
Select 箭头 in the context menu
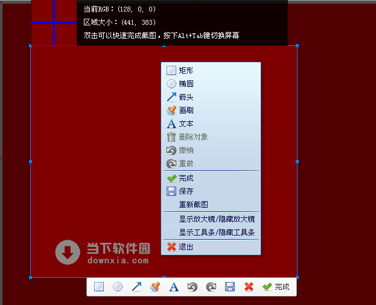[x=211, y=97]
